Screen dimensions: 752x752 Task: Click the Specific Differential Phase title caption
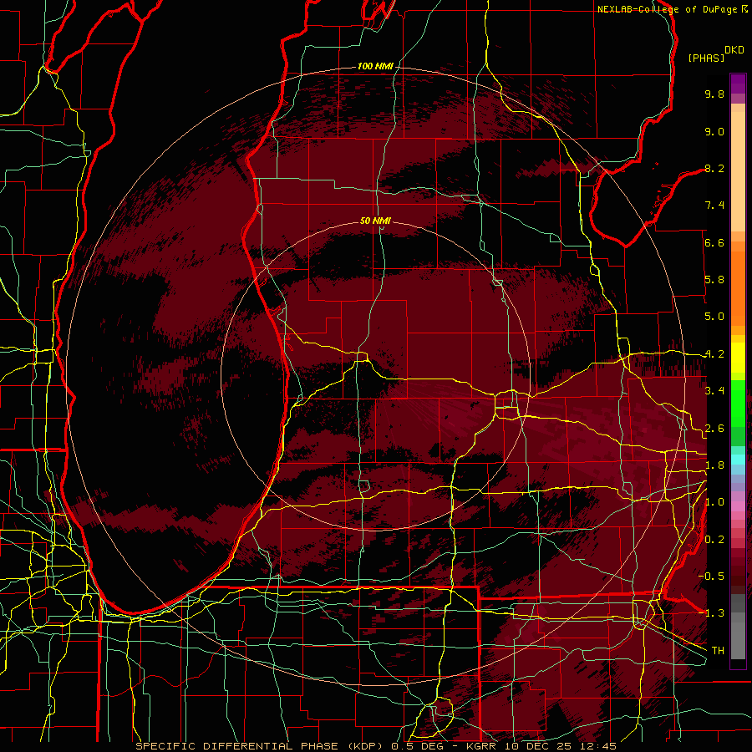(375, 746)
